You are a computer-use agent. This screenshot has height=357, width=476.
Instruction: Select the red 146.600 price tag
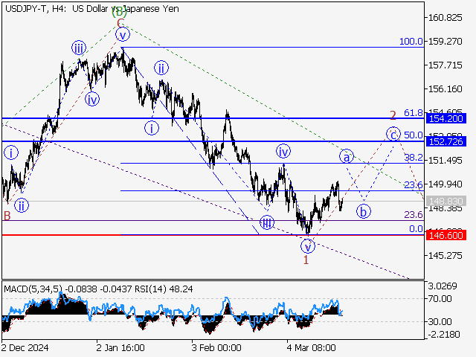click(446, 235)
